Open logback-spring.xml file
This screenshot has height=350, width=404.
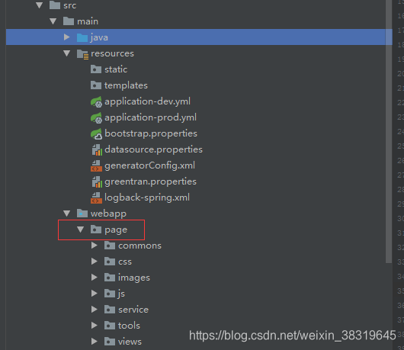[147, 197]
